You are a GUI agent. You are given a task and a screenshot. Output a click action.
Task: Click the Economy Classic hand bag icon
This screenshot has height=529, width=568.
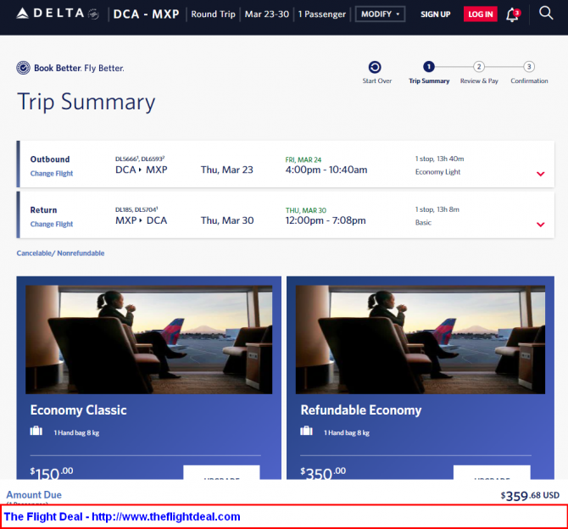click(36, 432)
